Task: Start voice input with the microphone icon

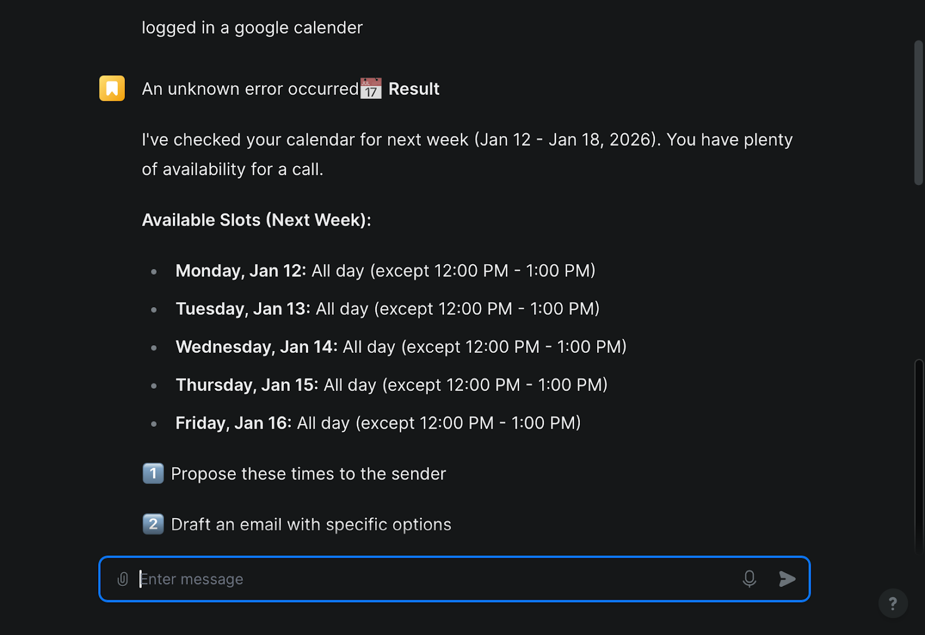Action: [749, 579]
